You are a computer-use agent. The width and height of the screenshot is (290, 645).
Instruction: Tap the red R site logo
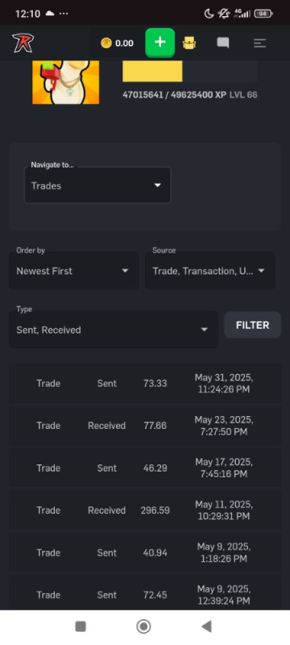pyautogui.click(x=23, y=43)
